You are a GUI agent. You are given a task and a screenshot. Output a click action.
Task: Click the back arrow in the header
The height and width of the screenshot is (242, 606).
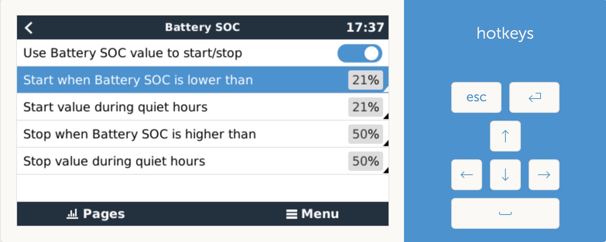(x=29, y=28)
